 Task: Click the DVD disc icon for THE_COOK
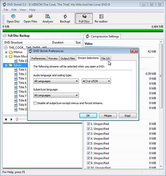tap(6, 48)
